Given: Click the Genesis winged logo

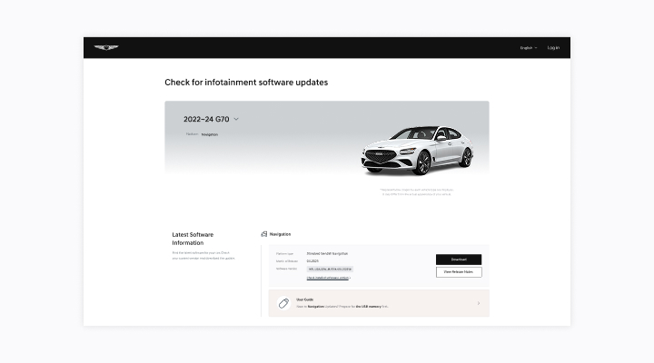Looking at the screenshot, I should click(x=106, y=47).
